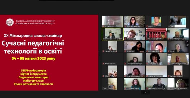Click muted mic icon beside Лариса Лящок
The height and width of the screenshot is (98, 190).
pyautogui.click(x=103, y=51)
